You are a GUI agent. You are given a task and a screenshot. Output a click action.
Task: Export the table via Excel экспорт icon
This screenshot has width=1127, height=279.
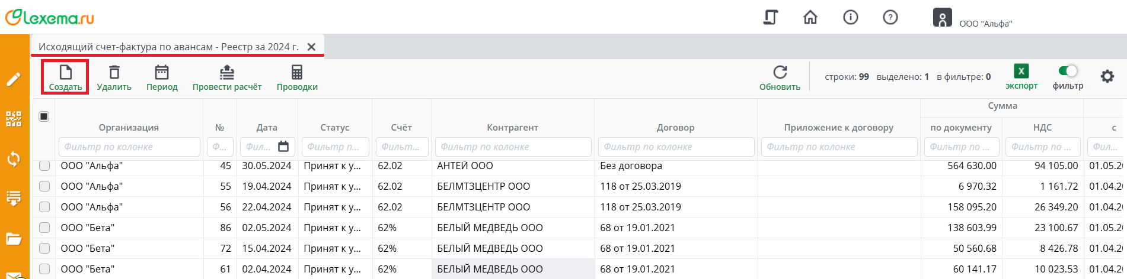point(1021,72)
